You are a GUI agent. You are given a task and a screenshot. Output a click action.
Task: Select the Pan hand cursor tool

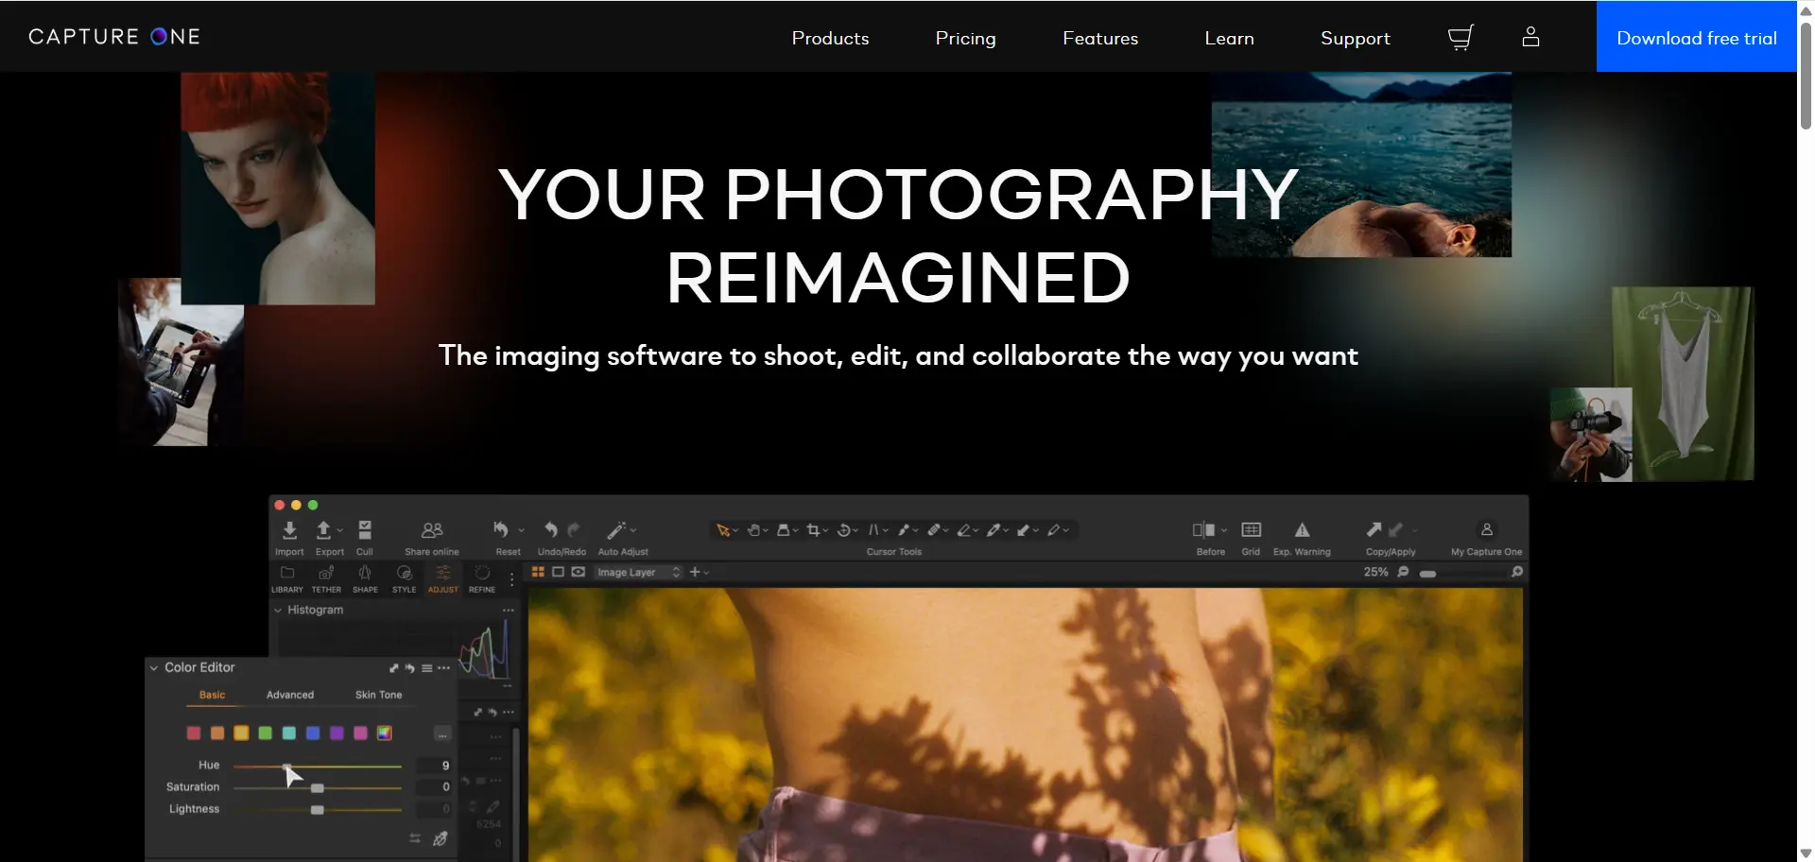coord(753,530)
